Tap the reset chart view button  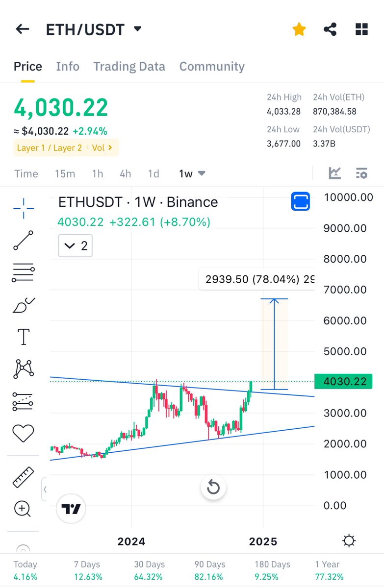tap(213, 487)
